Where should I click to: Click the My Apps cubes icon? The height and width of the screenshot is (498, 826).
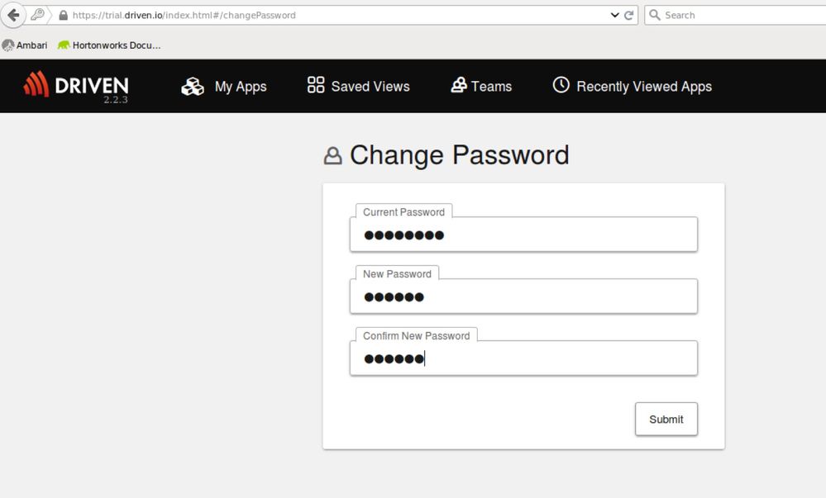pyautogui.click(x=193, y=86)
